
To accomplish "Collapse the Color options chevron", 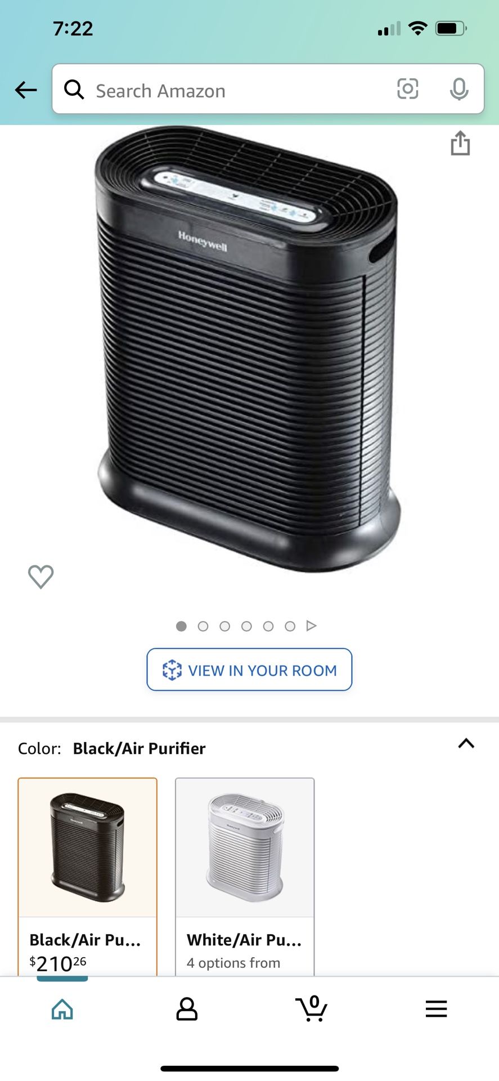I will pos(466,744).
